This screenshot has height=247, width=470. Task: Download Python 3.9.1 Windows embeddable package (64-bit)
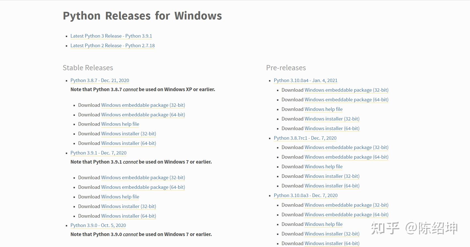(143, 187)
